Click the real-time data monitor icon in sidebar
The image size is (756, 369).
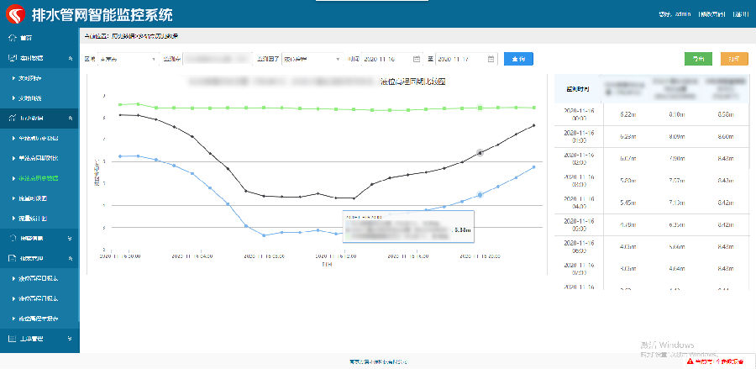pos(13,58)
